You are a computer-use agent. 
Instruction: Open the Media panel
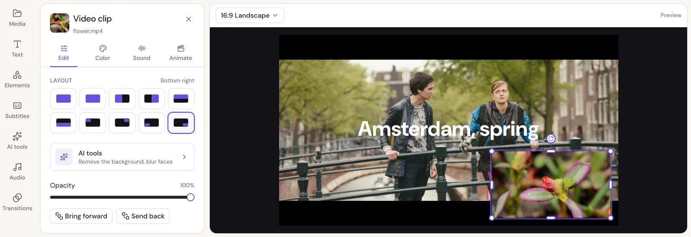click(x=17, y=18)
